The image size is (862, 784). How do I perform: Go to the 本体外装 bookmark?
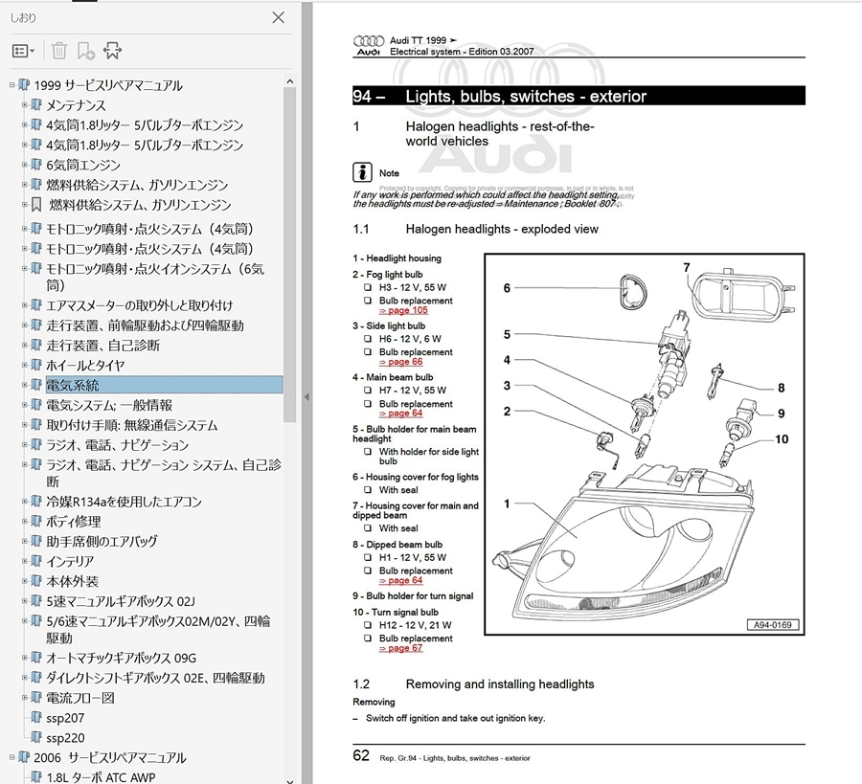tap(72, 581)
